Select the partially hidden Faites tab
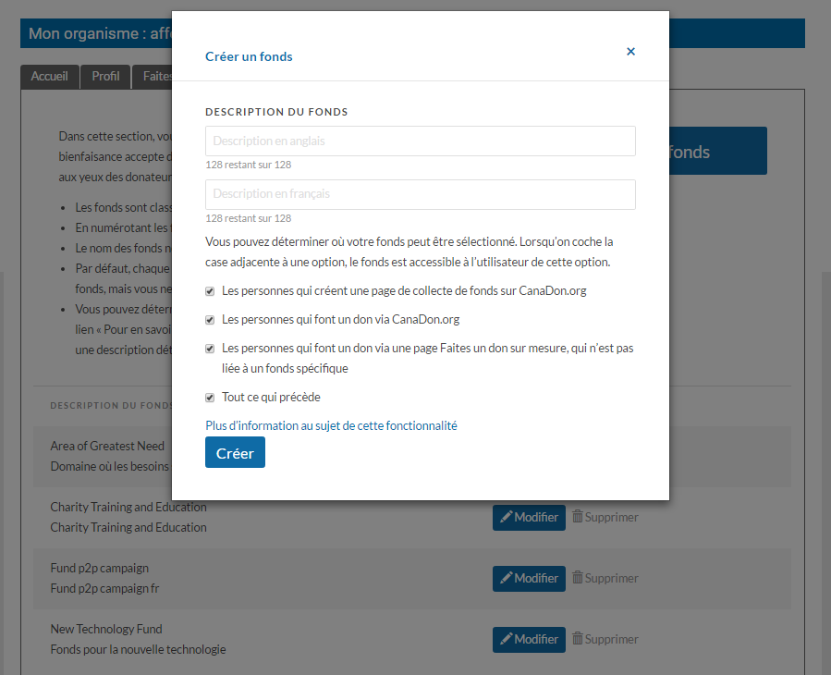831x675 pixels. [x=153, y=77]
